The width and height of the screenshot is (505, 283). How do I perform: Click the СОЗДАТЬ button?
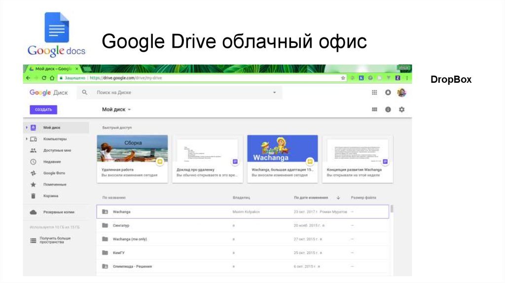[x=43, y=110]
